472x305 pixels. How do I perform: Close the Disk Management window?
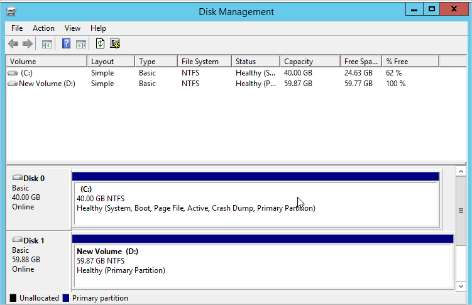click(454, 9)
